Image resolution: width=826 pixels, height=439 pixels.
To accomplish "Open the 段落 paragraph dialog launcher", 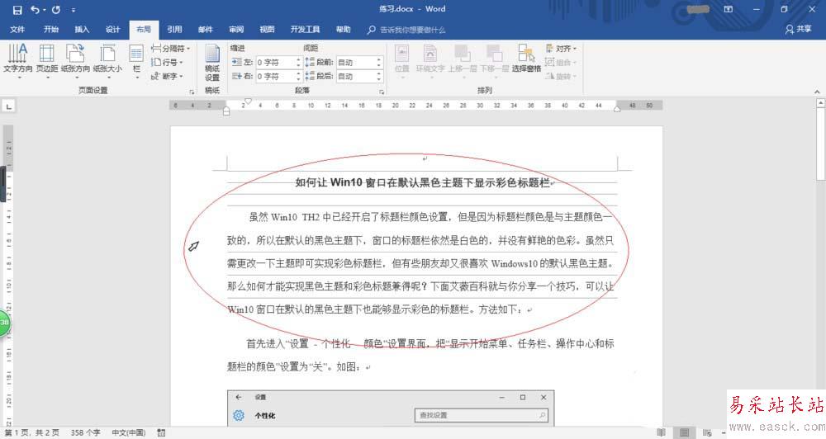I will click(382, 92).
